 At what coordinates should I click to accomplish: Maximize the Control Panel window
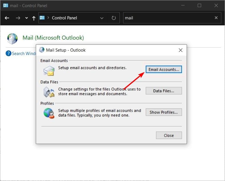[x=199, y=5]
